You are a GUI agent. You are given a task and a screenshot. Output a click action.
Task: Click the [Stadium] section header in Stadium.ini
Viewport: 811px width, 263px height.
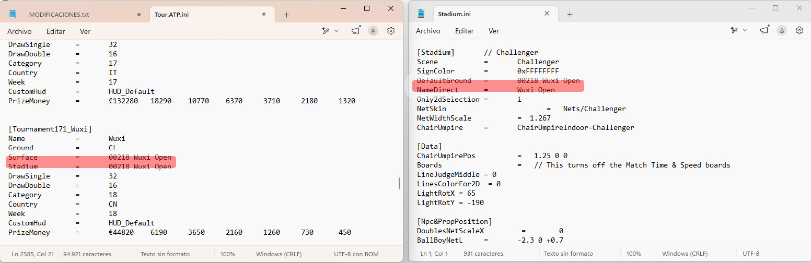[x=436, y=52]
